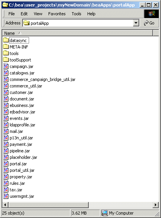Screen dimensions: 161x218
Task: Click the payment.jar file icon
Action: pyautogui.click(x=6, y=144)
